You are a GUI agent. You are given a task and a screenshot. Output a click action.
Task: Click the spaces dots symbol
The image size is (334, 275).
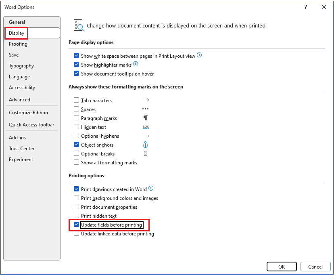146,109
